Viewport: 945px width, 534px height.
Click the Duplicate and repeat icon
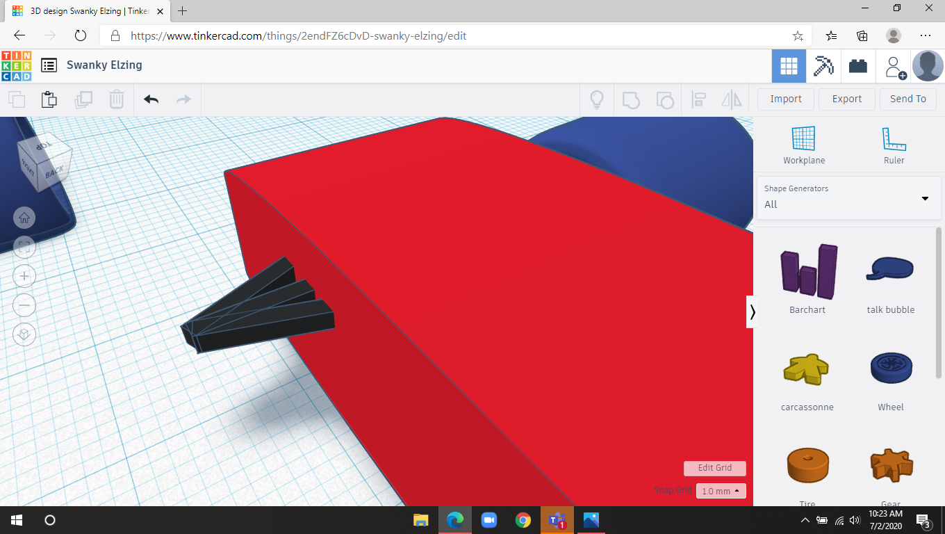[83, 99]
